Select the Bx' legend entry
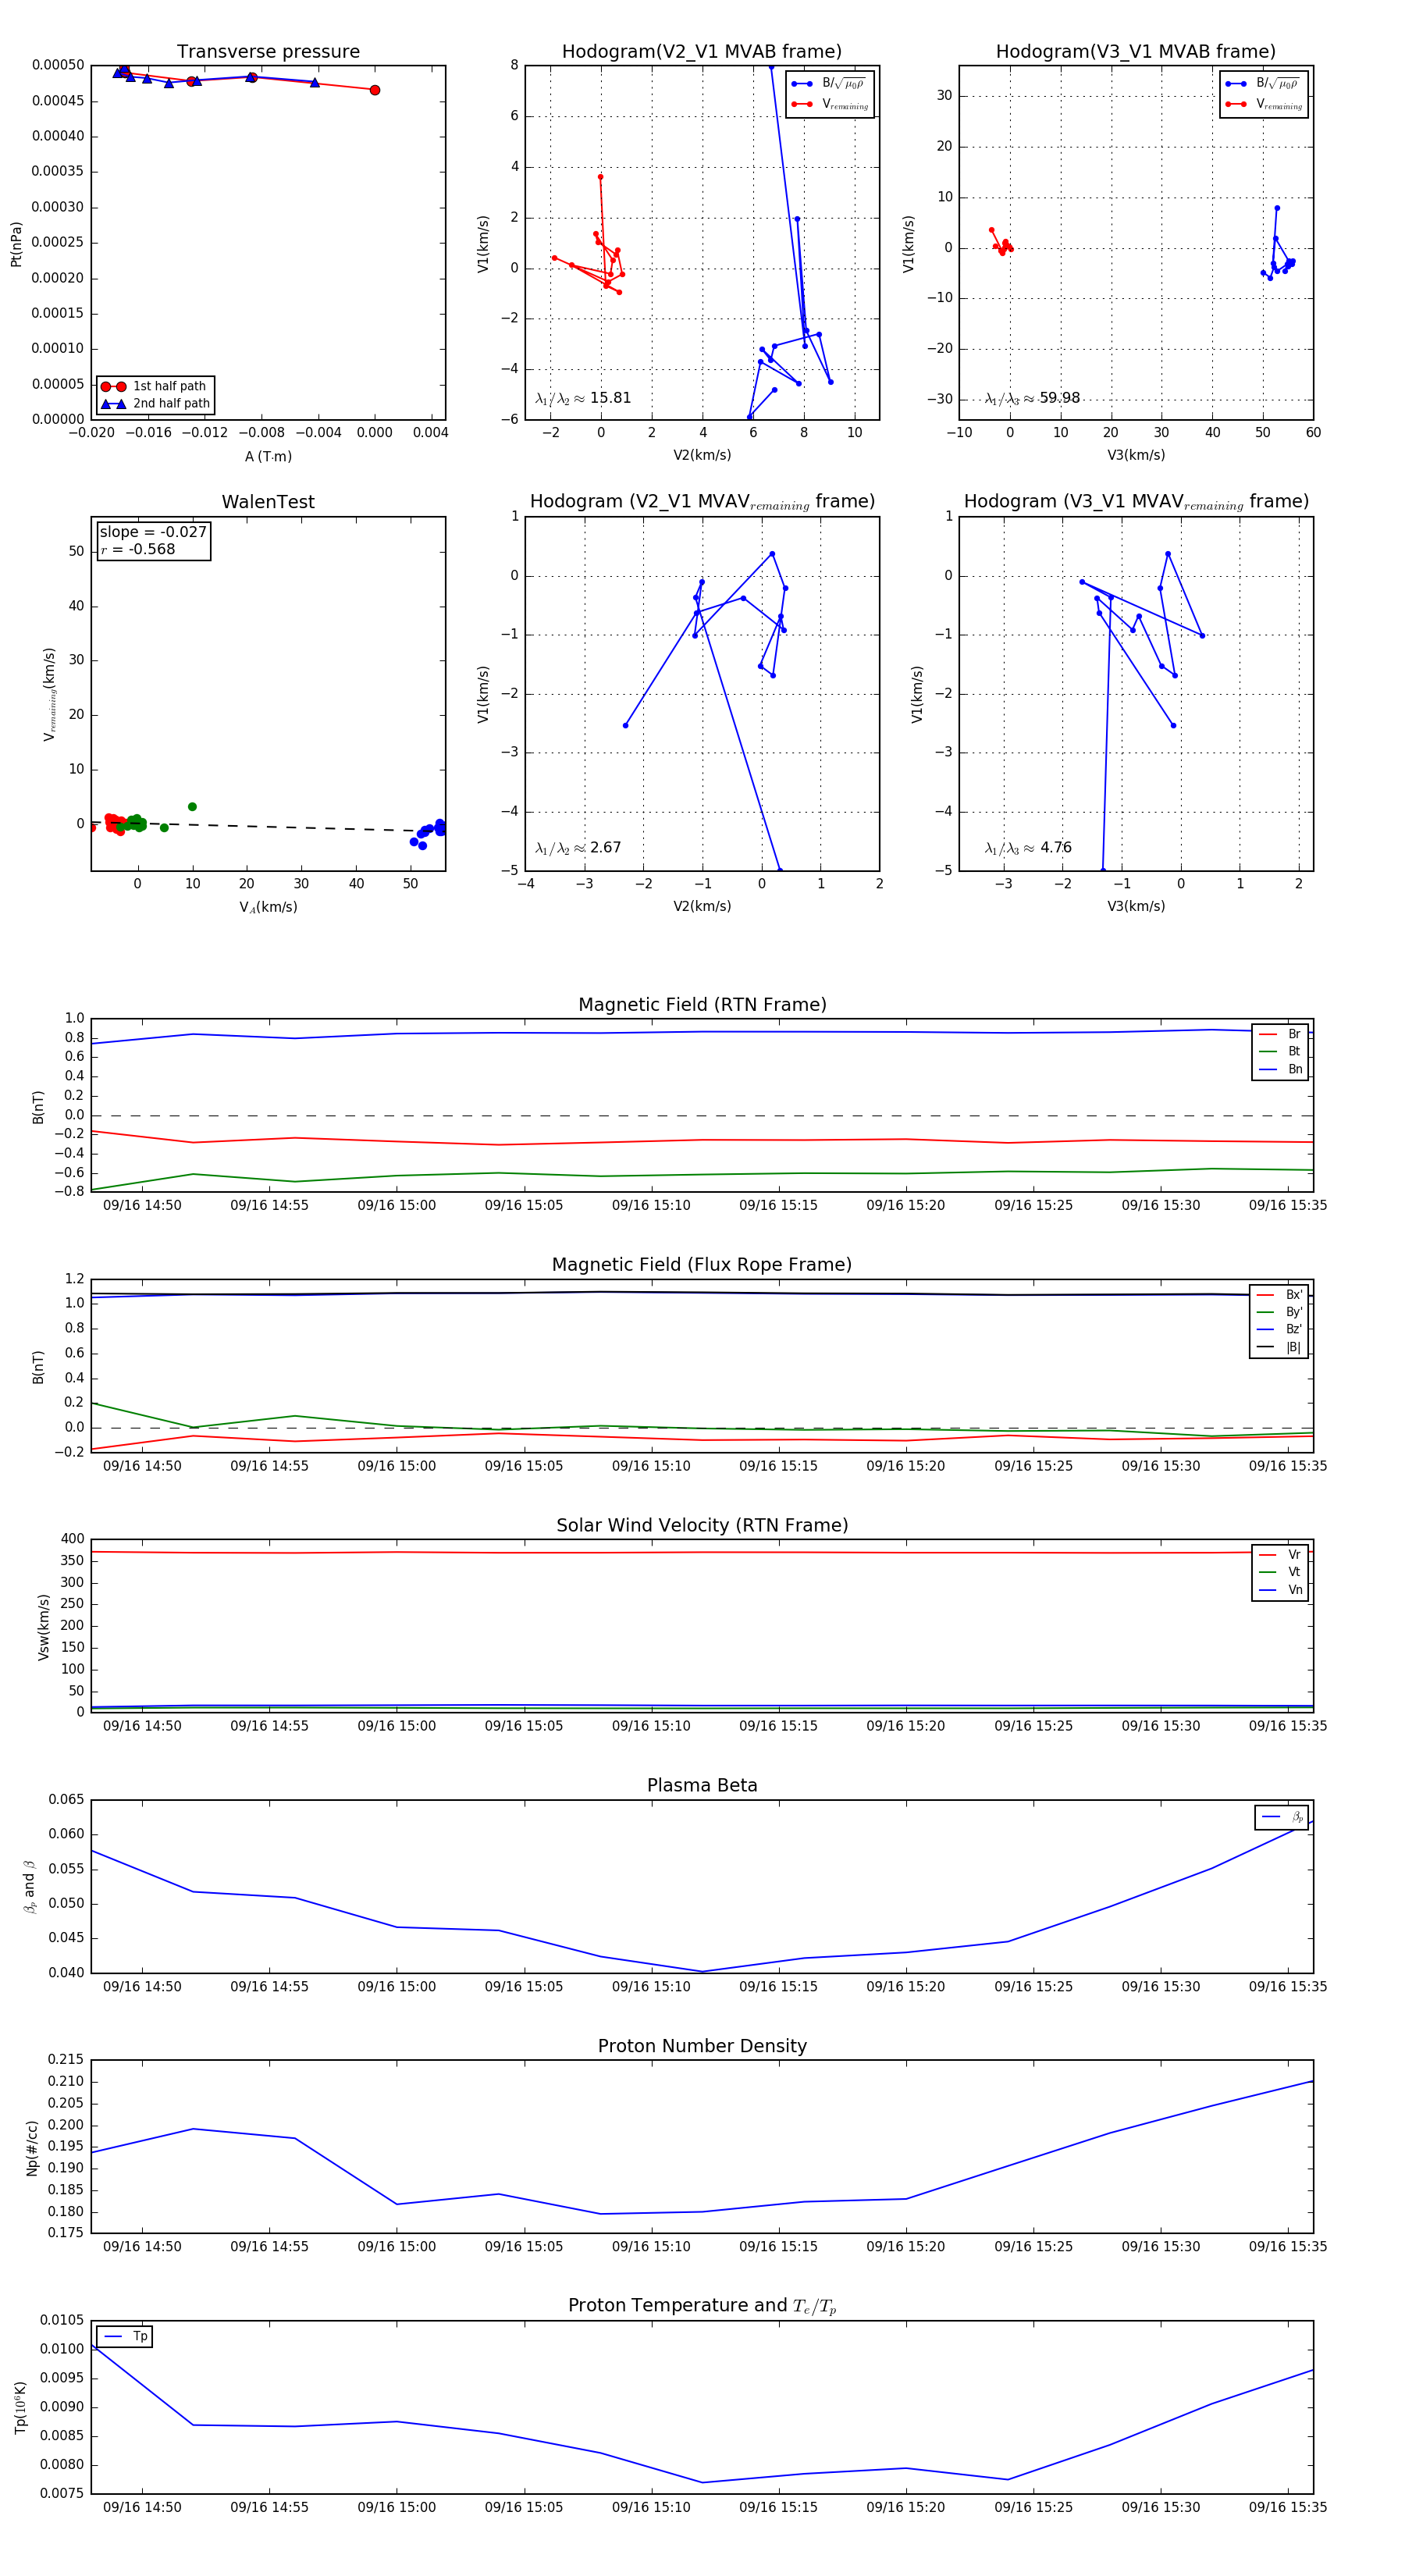1405x2576 pixels. tap(1280, 1295)
